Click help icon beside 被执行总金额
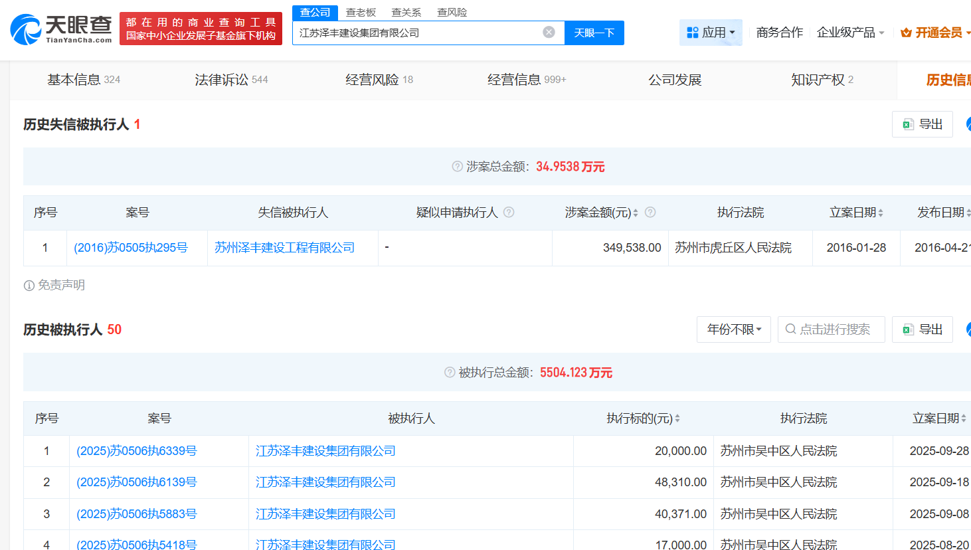 450,373
